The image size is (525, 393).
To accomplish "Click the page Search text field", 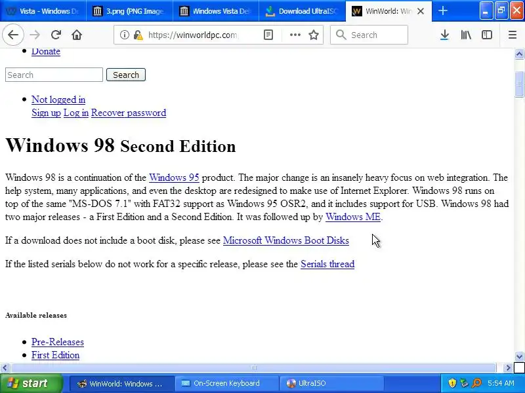I will pos(54,75).
